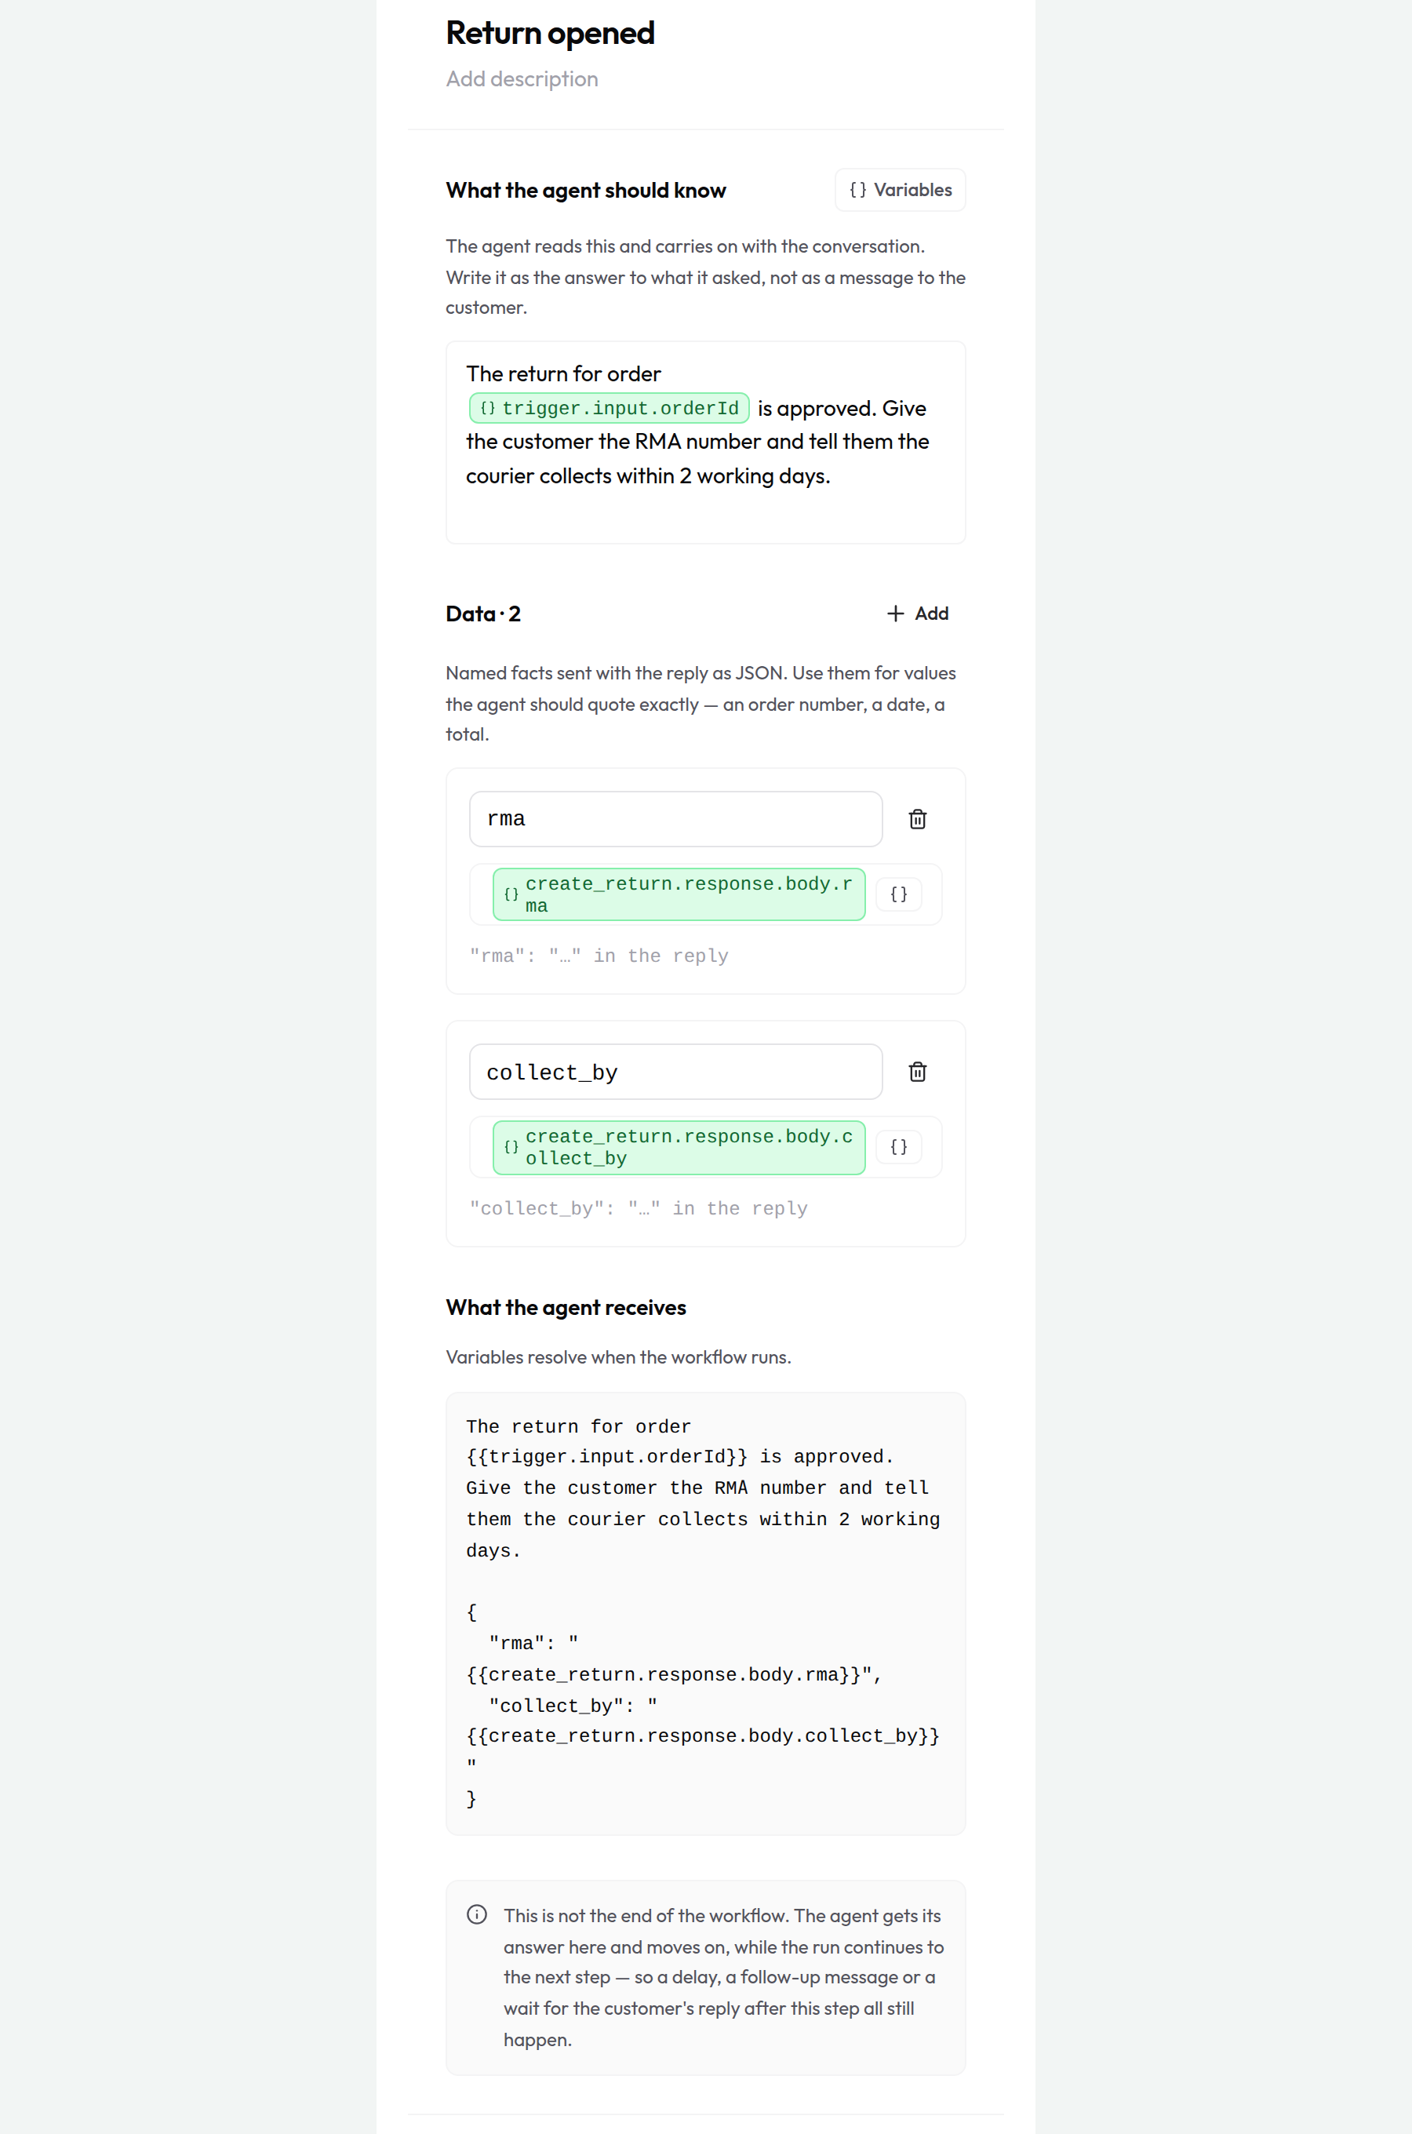The height and width of the screenshot is (2134, 1412).
Task: Edit the rma name field
Action: [x=675, y=818]
